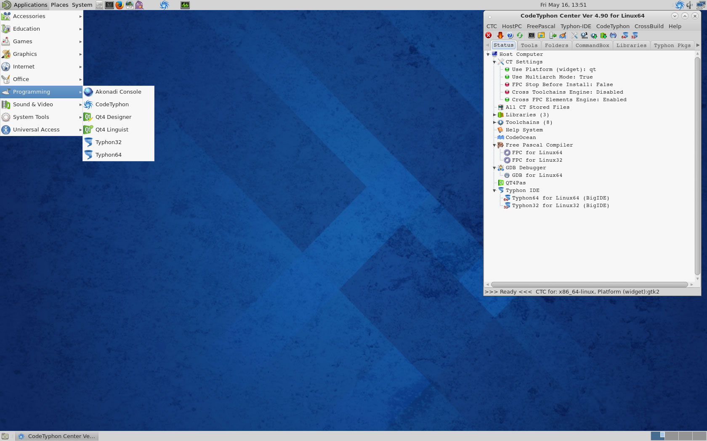Collapse the Host Computer tree node
This screenshot has width=707, height=441.
pyautogui.click(x=488, y=54)
